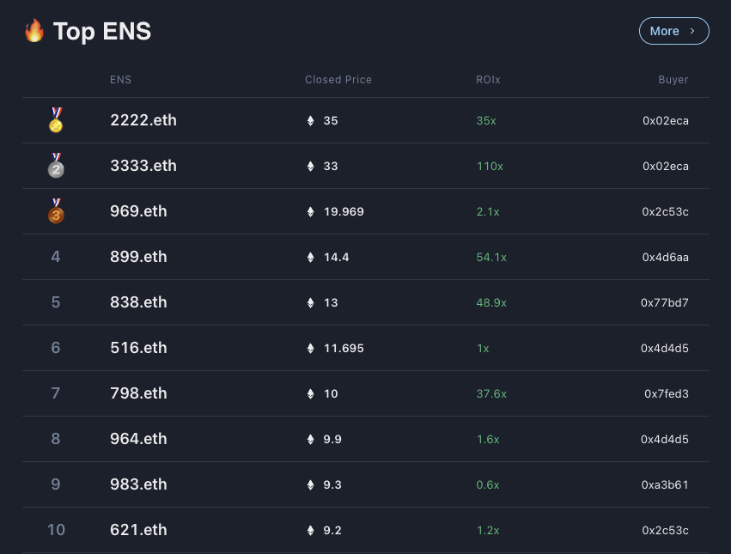Click the ENS column header

pyautogui.click(x=120, y=80)
